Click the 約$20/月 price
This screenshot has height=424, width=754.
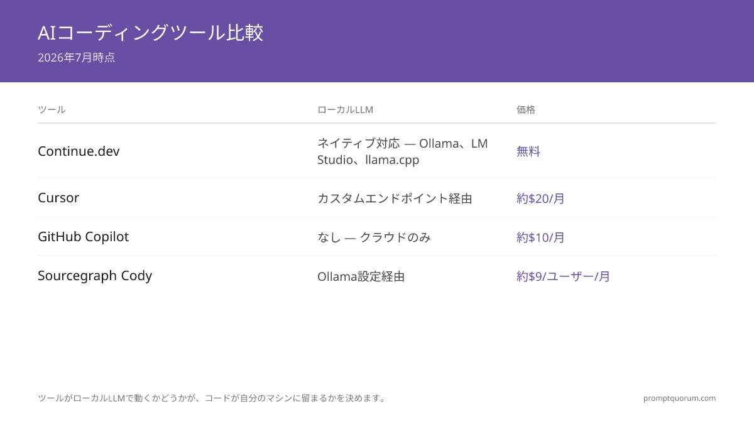[540, 198]
